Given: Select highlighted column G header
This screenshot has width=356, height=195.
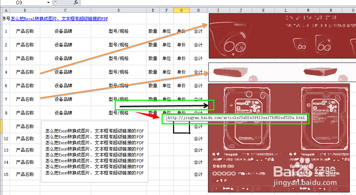Looking at the screenshot, I should 182,10.
